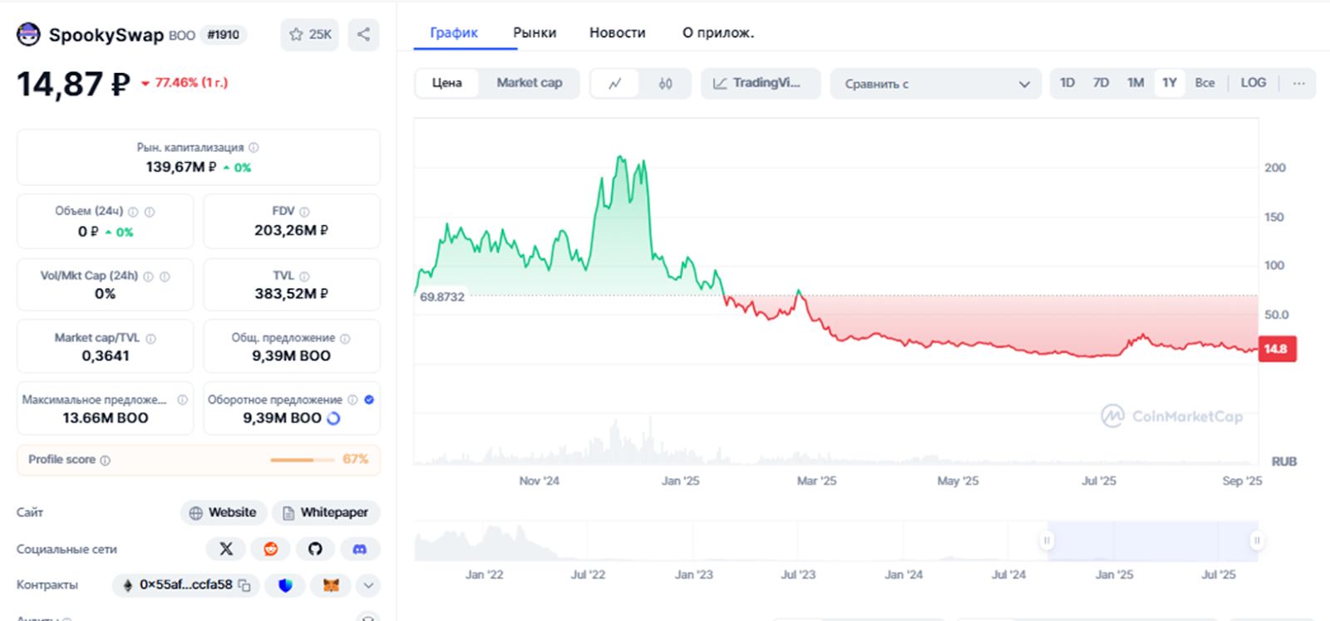Open the X (Twitter) social link
This screenshot has height=621, width=1330.
(226, 549)
